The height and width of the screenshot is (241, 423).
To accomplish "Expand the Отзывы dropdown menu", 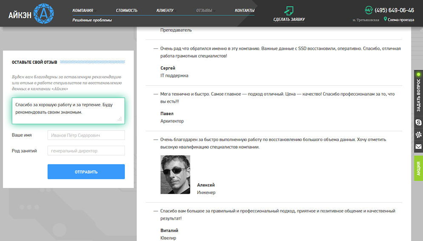I will [205, 10].
